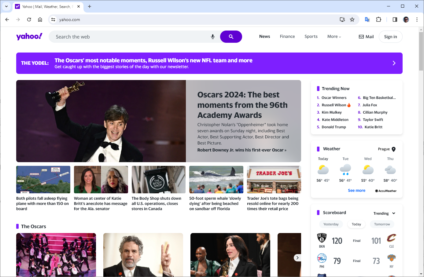Image resolution: width=424 pixels, height=277 pixels.
Task: Open Chrome side panel icon
Action: coord(395,20)
